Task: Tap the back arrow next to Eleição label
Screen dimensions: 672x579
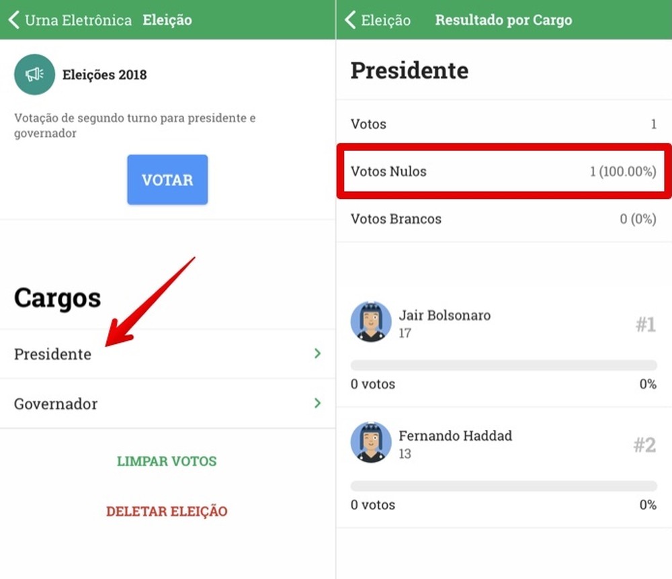Action: pyautogui.click(x=349, y=19)
